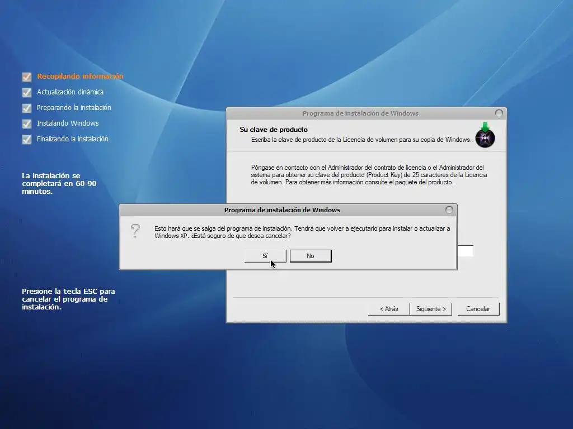Choose No to continue the installation
This screenshot has height=429, width=573.
(x=311, y=256)
